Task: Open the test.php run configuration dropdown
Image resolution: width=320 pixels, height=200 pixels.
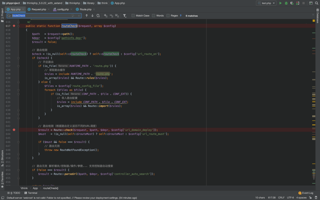Action: tap(266, 3)
